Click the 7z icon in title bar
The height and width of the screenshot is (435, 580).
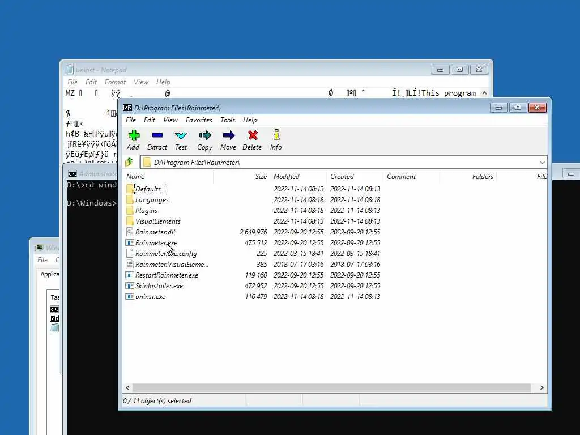click(127, 108)
